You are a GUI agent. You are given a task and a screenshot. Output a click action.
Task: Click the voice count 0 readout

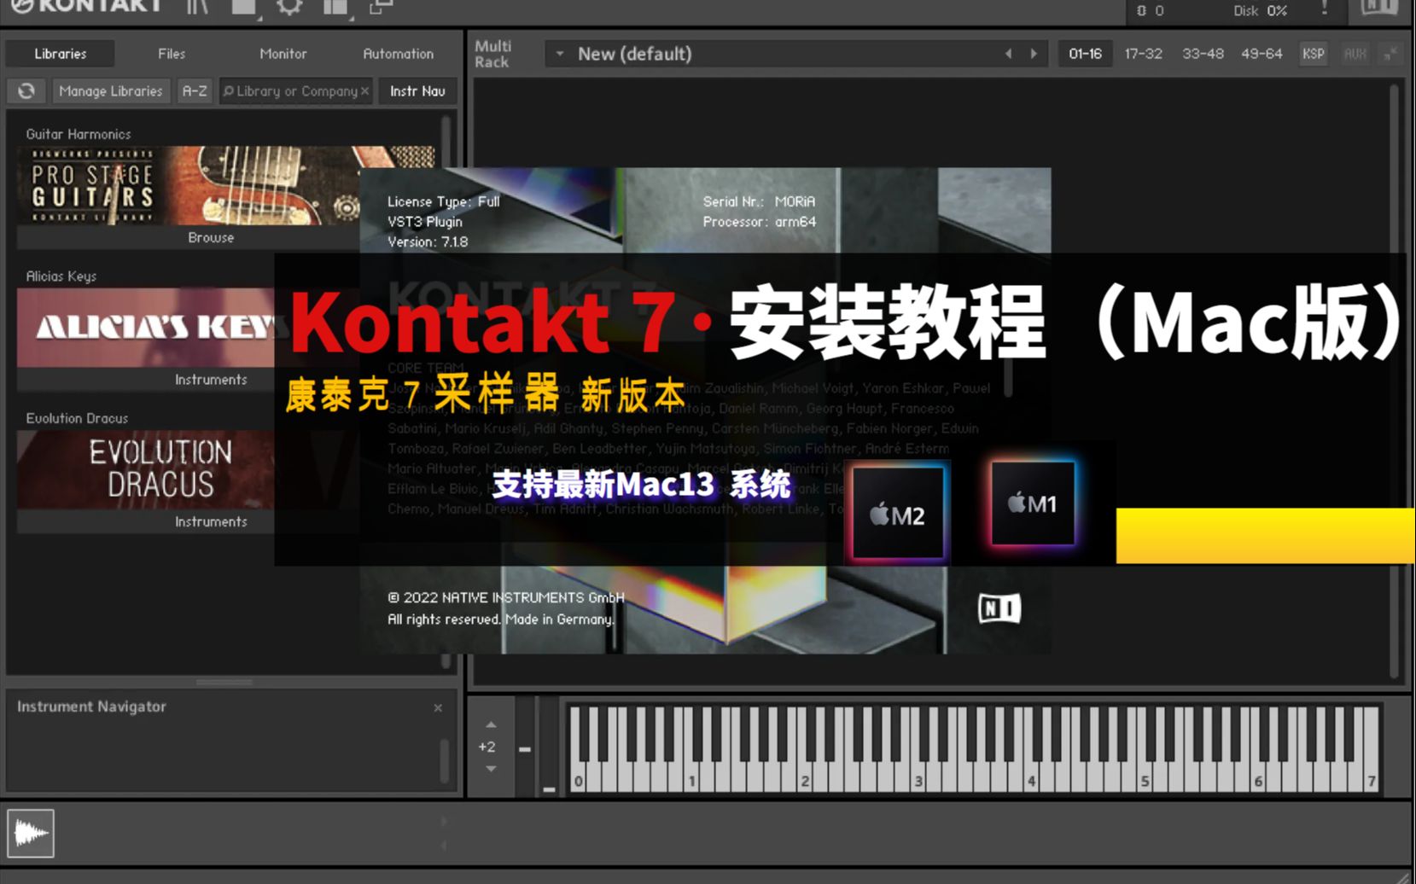pos(1150,10)
